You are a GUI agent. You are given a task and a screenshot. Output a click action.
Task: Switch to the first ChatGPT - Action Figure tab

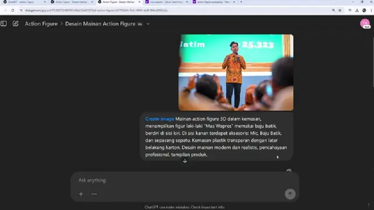pos(24,2)
